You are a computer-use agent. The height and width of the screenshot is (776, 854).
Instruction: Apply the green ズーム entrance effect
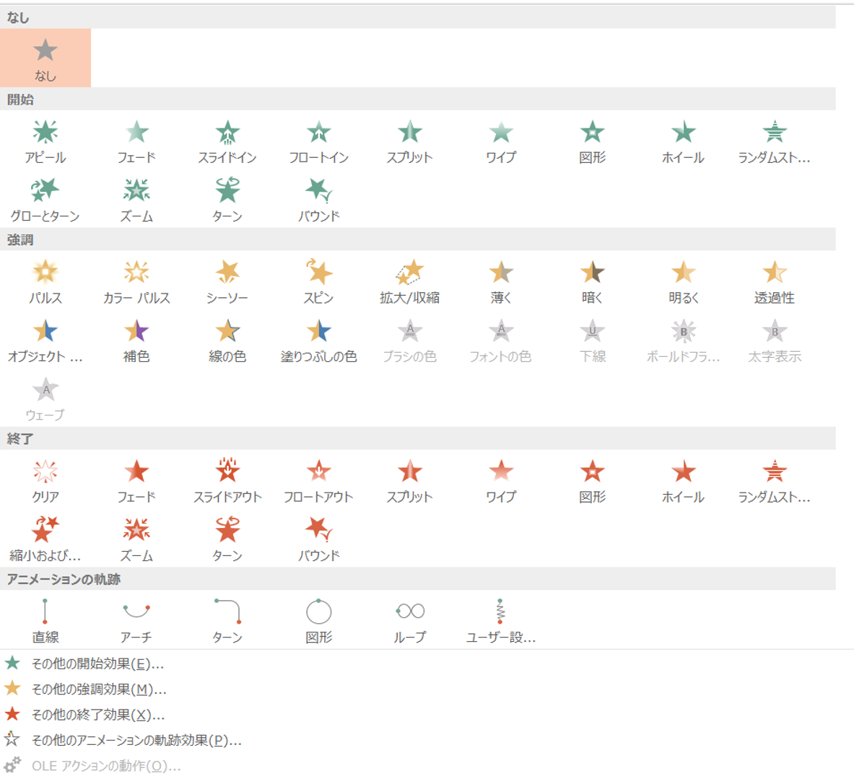coord(136,200)
